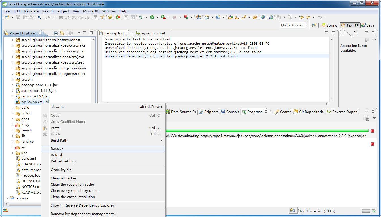381x217 pixels.
Task: Select Show in Reverse Dependency Explorer
Action: [103, 205]
